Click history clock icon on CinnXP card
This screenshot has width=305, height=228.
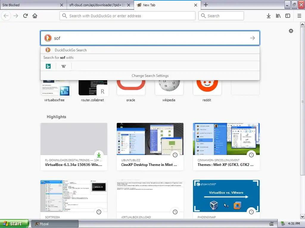click(175, 155)
